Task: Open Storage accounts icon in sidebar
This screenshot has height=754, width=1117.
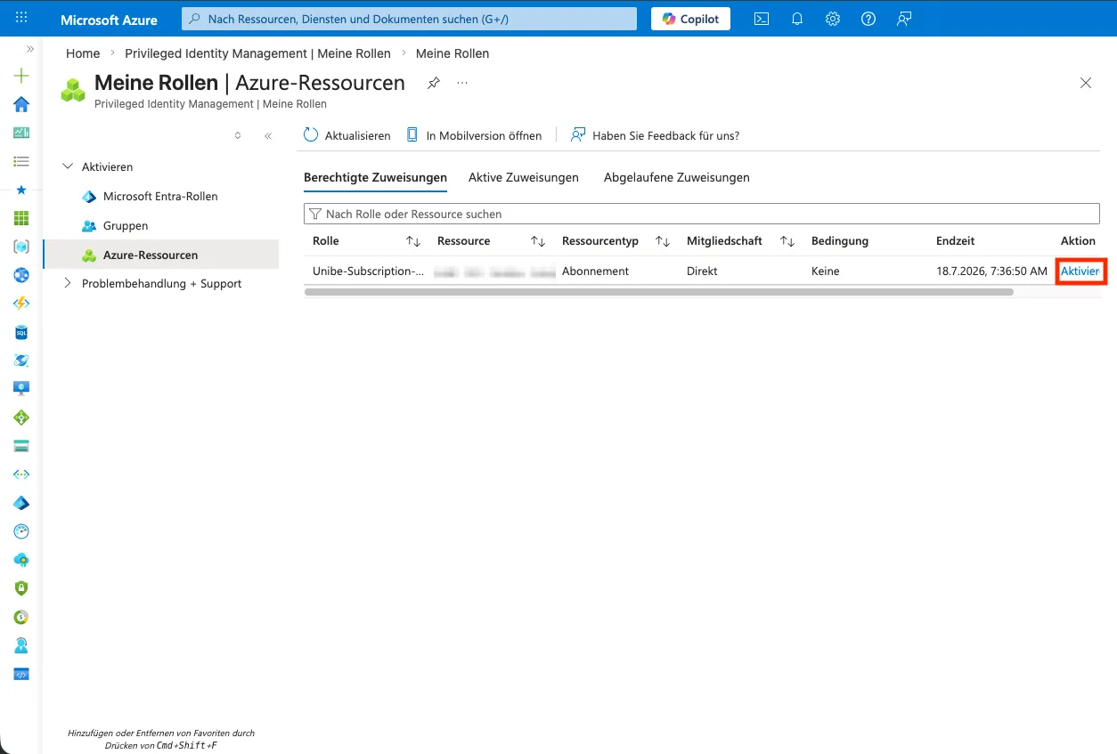Action: coord(21,446)
